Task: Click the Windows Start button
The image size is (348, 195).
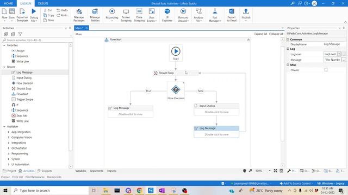Action: coord(5,190)
